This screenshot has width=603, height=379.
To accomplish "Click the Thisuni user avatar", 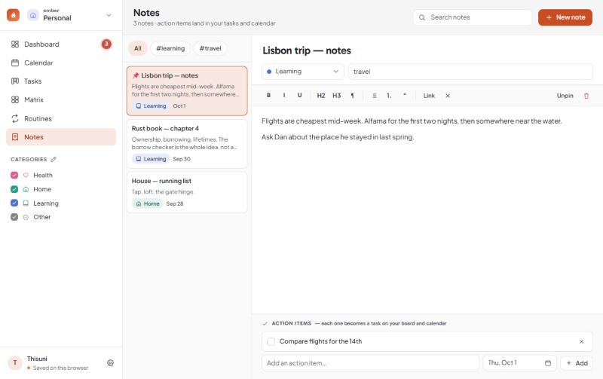I will (15, 362).
